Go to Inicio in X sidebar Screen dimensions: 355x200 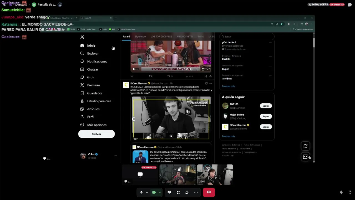88,46
